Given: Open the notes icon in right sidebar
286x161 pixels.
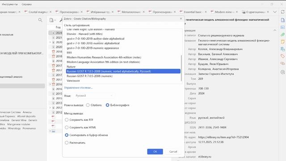Looking at the screenshot, I should tap(283, 42).
